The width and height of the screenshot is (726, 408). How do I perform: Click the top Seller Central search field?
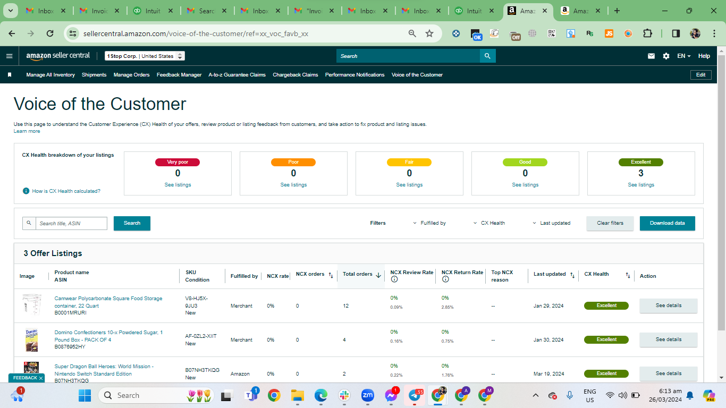click(x=408, y=56)
